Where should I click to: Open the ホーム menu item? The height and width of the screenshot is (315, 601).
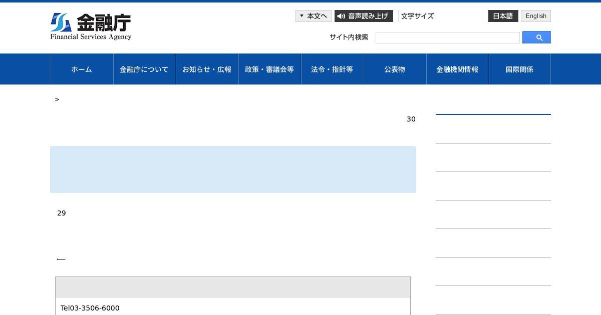(x=82, y=69)
